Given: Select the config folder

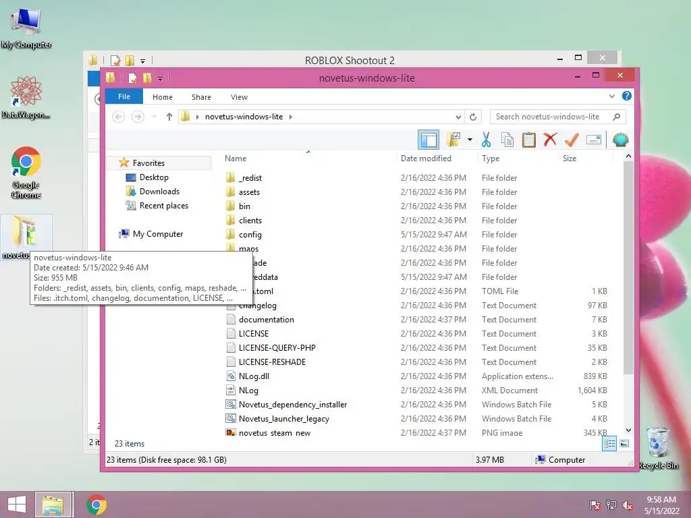Looking at the screenshot, I should point(250,234).
